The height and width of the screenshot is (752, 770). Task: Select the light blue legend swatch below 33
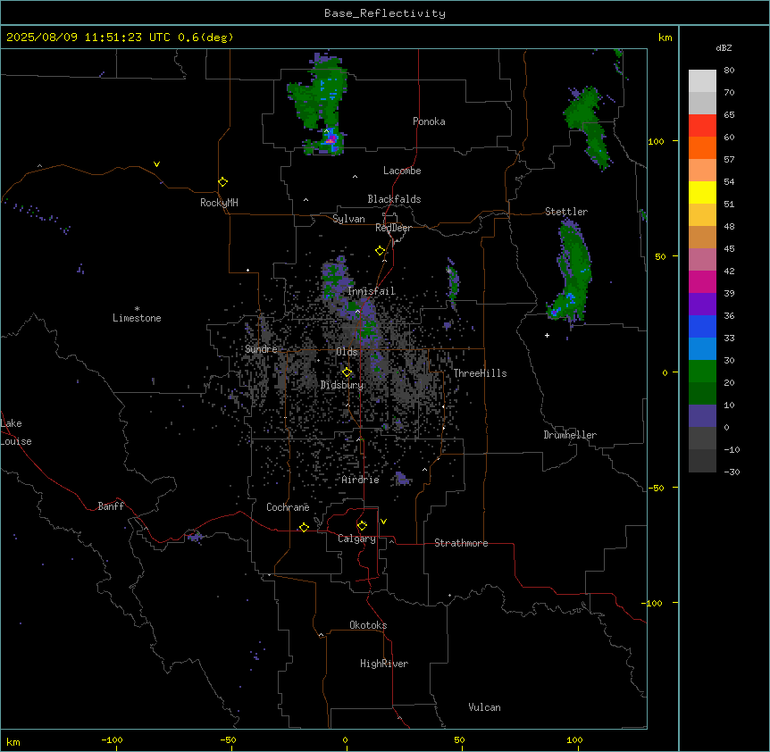pyautogui.click(x=702, y=348)
